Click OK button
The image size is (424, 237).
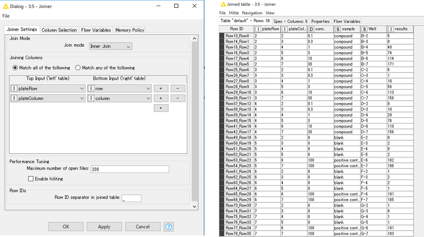[66, 227]
